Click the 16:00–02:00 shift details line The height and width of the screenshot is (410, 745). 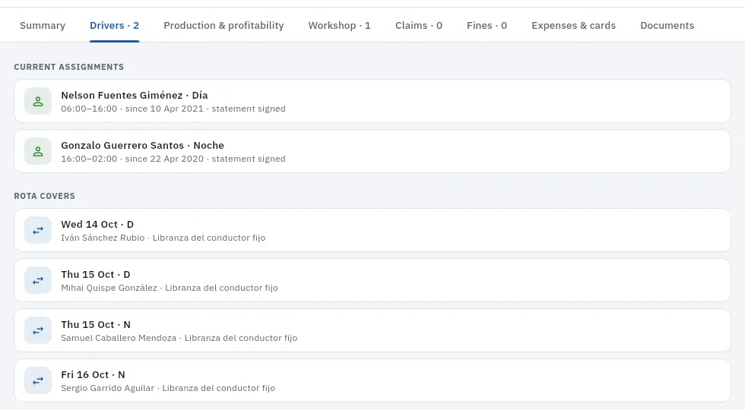(173, 159)
